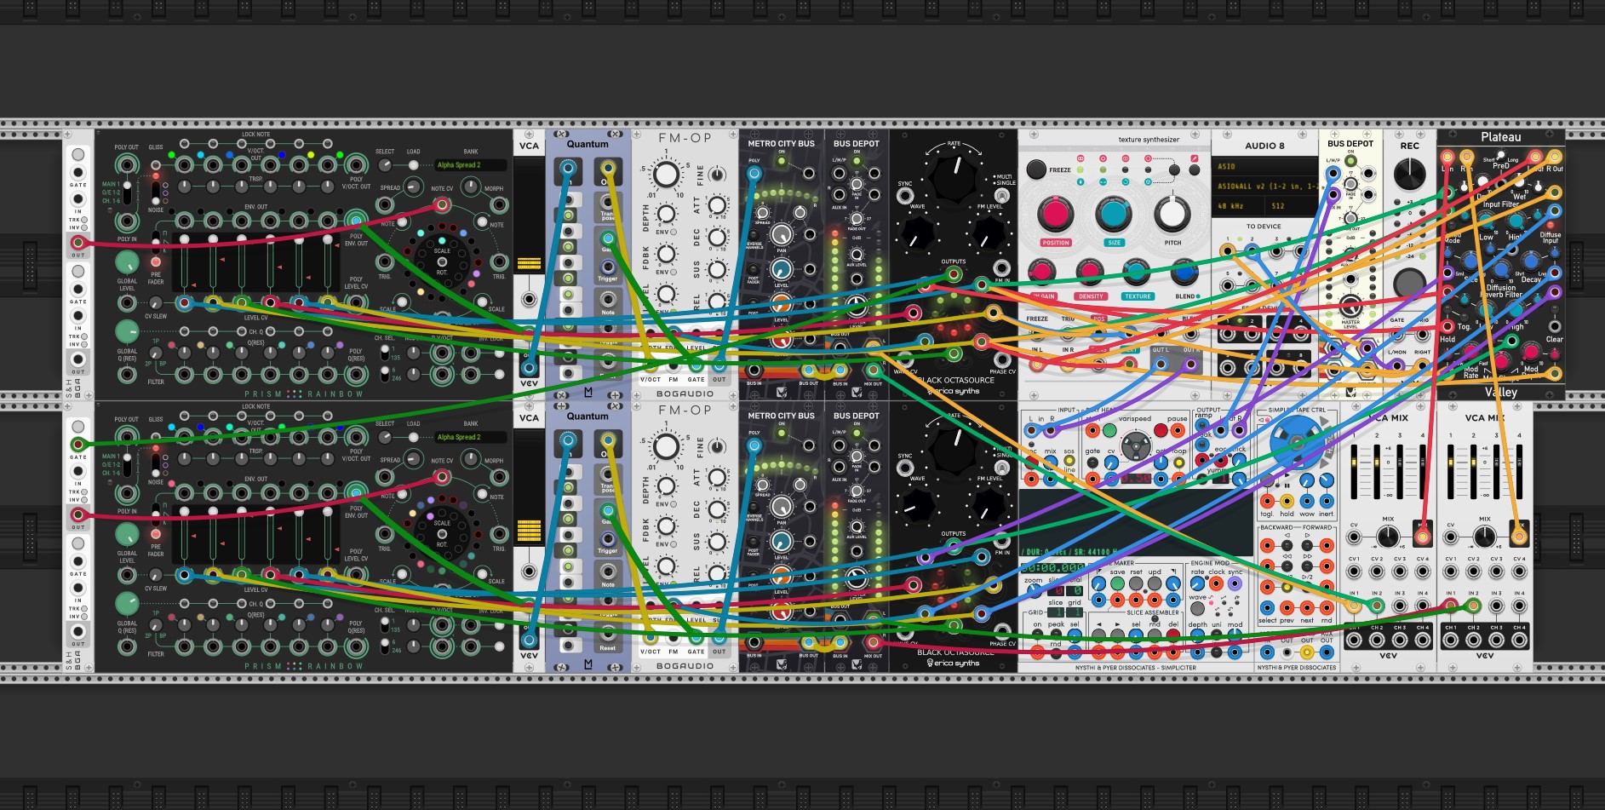
Task: Click Audio 8 TO DEVICE input jack 4
Action: pyautogui.click(x=1300, y=251)
